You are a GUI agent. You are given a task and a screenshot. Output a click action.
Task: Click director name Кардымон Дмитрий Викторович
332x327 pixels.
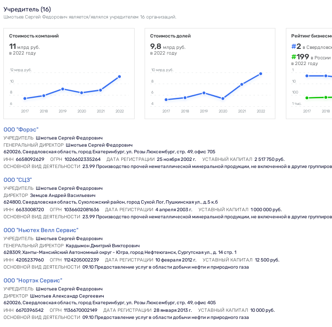103,246
